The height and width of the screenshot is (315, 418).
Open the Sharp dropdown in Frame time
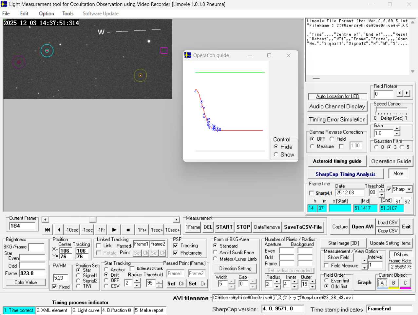coord(409,189)
